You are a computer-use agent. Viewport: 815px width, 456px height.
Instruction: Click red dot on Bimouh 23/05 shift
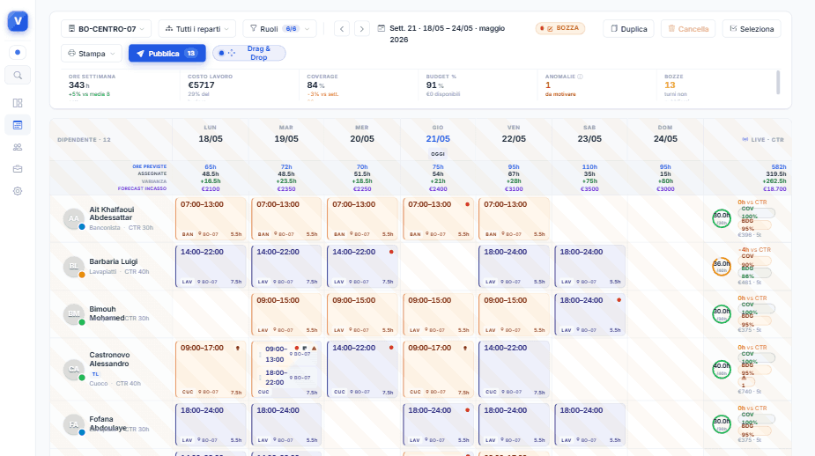point(619,300)
